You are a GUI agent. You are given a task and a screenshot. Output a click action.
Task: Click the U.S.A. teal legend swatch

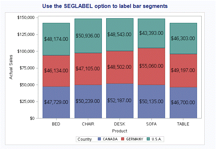click(148, 139)
